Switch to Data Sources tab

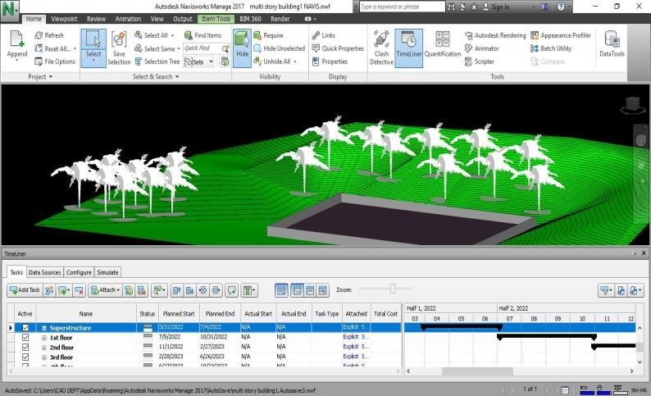click(x=44, y=272)
